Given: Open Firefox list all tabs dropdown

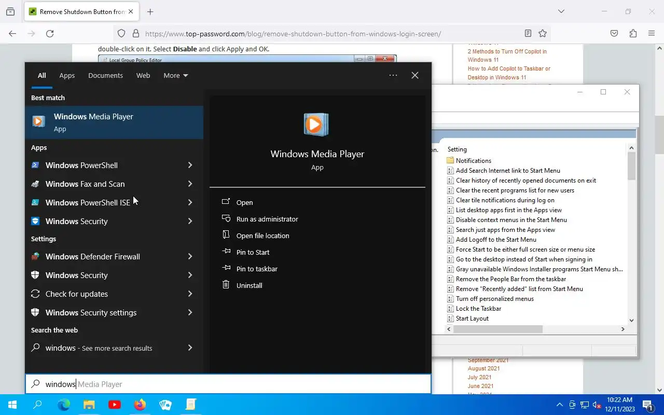Looking at the screenshot, I should click(x=561, y=11).
